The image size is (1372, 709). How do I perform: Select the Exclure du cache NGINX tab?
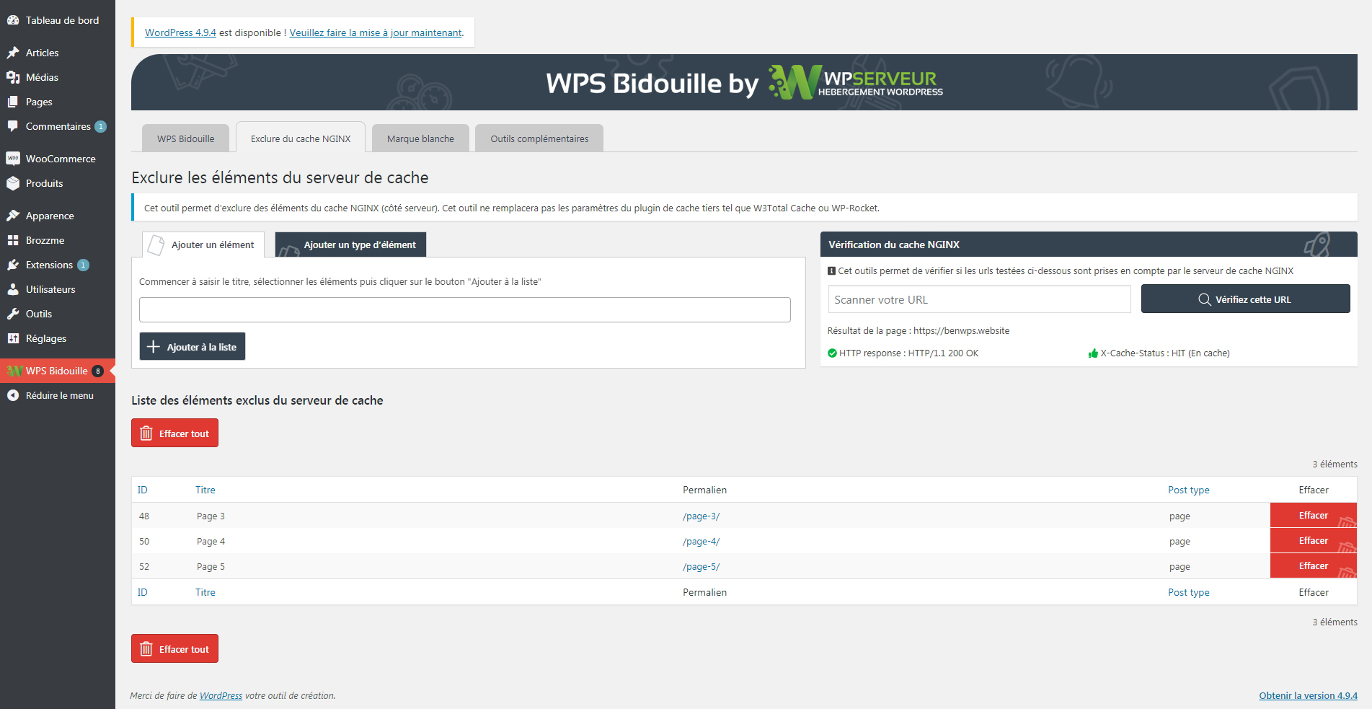pos(301,138)
